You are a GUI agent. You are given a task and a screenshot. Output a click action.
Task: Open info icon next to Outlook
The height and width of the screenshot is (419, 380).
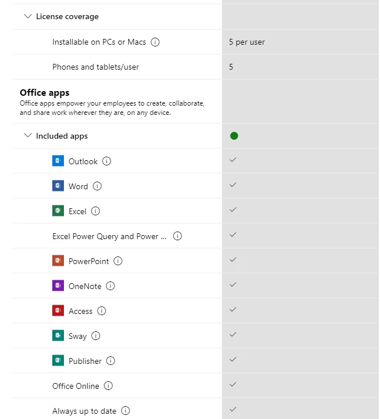(x=106, y=161)
